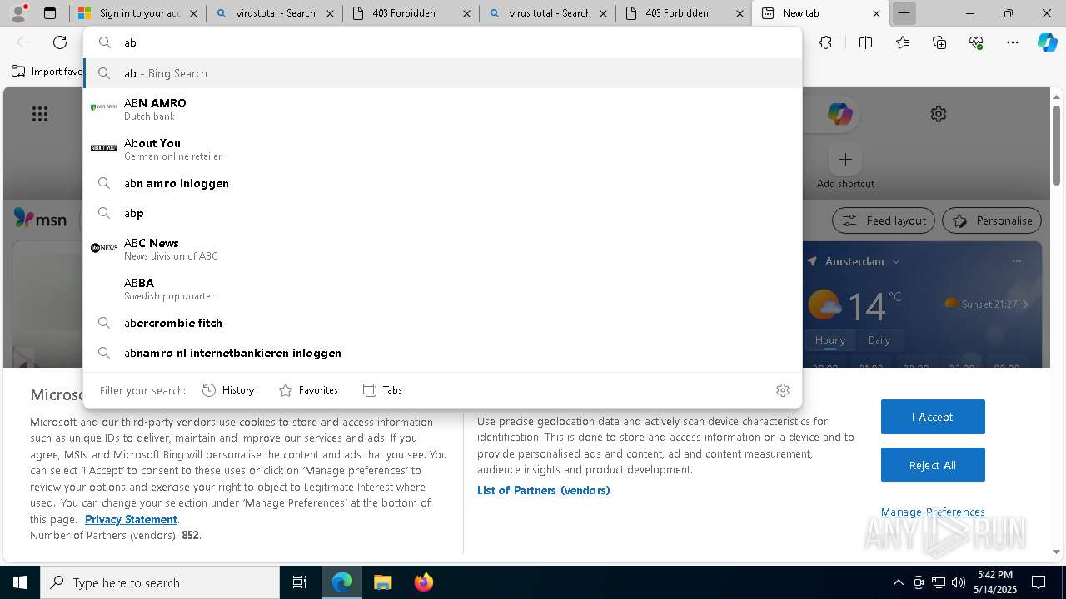Select abercrombie fitch suggestion
This screenshot has height=599, width=1066.
coord(442,323)
